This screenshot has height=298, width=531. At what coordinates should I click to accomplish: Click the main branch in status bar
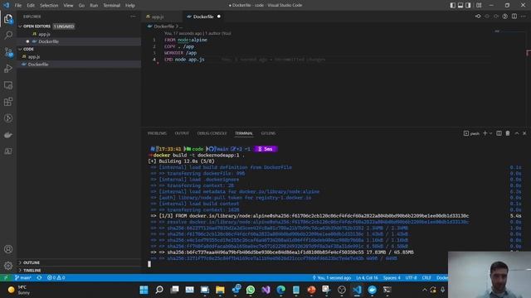(23, 278)
